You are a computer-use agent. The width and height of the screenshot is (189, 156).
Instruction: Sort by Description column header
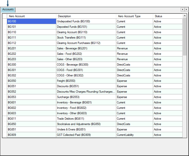(86, 16)
